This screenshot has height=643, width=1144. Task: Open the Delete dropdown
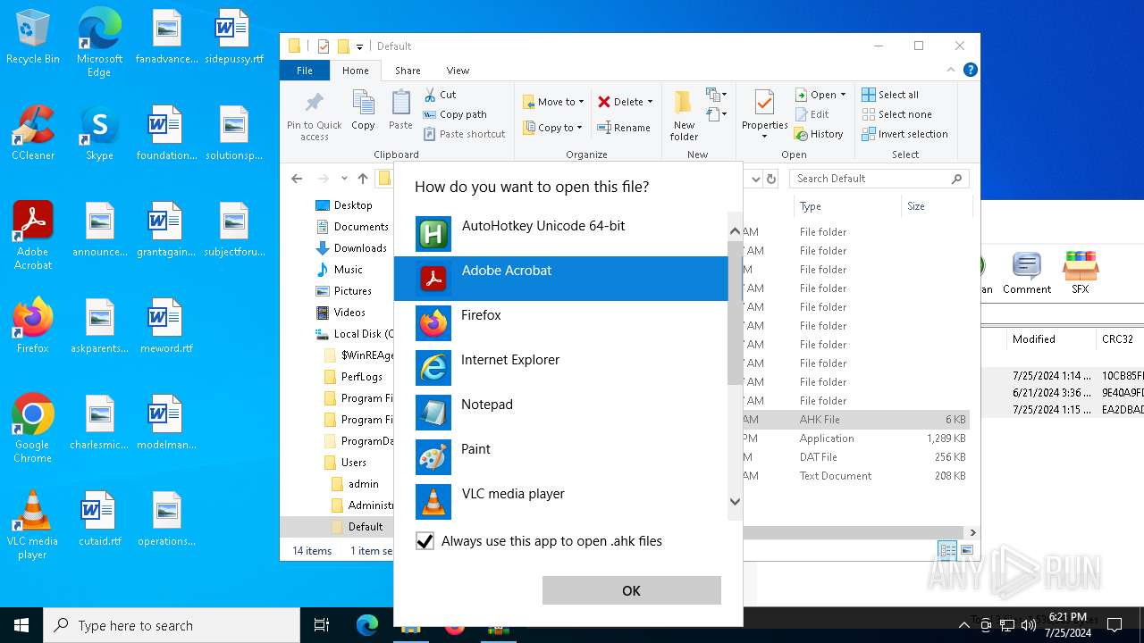click(626, 102)
